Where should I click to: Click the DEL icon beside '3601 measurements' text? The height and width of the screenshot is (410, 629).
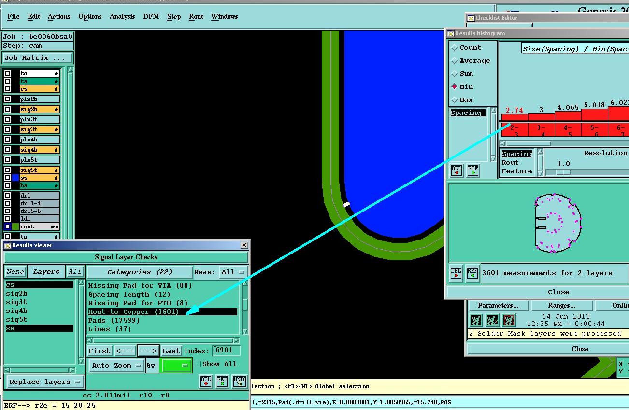click(456, 273)
